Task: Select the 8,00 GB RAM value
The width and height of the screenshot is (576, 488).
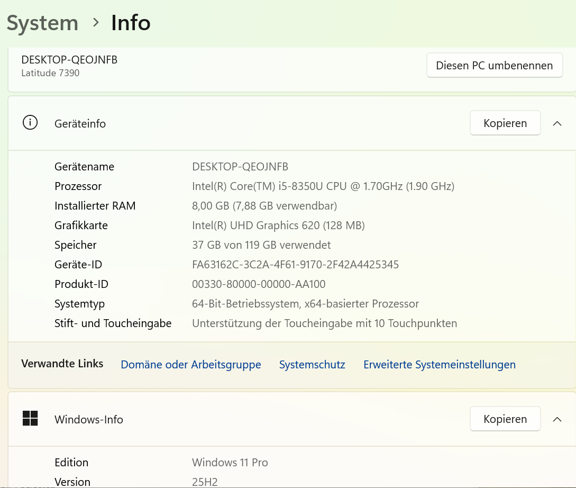Action: 264,206
